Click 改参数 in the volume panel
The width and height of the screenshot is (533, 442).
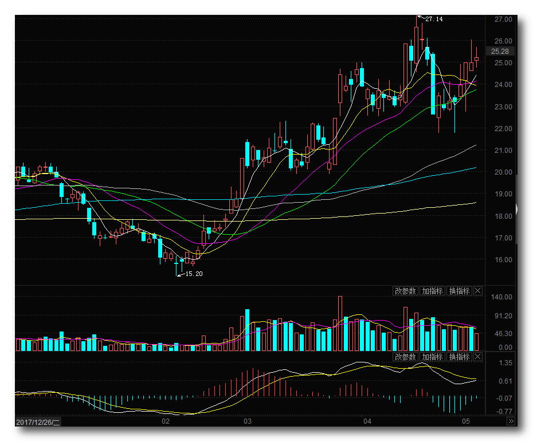pos(405,291)
